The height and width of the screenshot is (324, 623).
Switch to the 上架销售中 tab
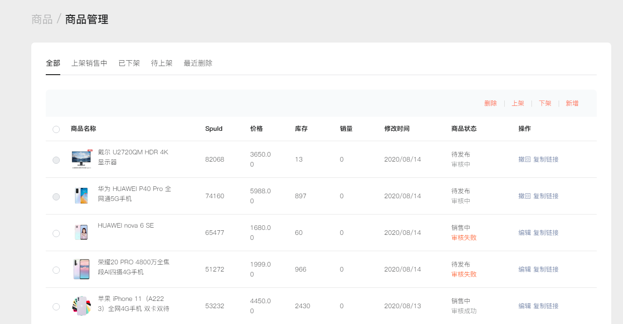point(89,63)
